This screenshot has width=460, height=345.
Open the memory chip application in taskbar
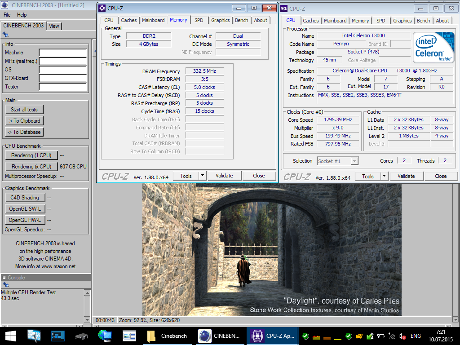(81, 336)
